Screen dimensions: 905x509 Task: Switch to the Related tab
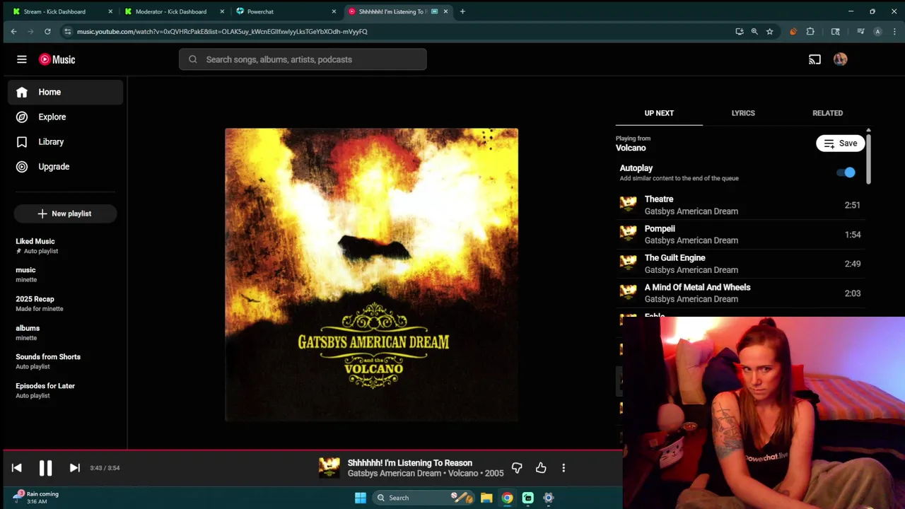[x=827, y=113]
